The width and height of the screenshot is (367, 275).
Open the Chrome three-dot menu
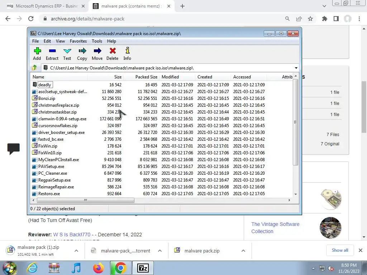click(x=359, y=19)
